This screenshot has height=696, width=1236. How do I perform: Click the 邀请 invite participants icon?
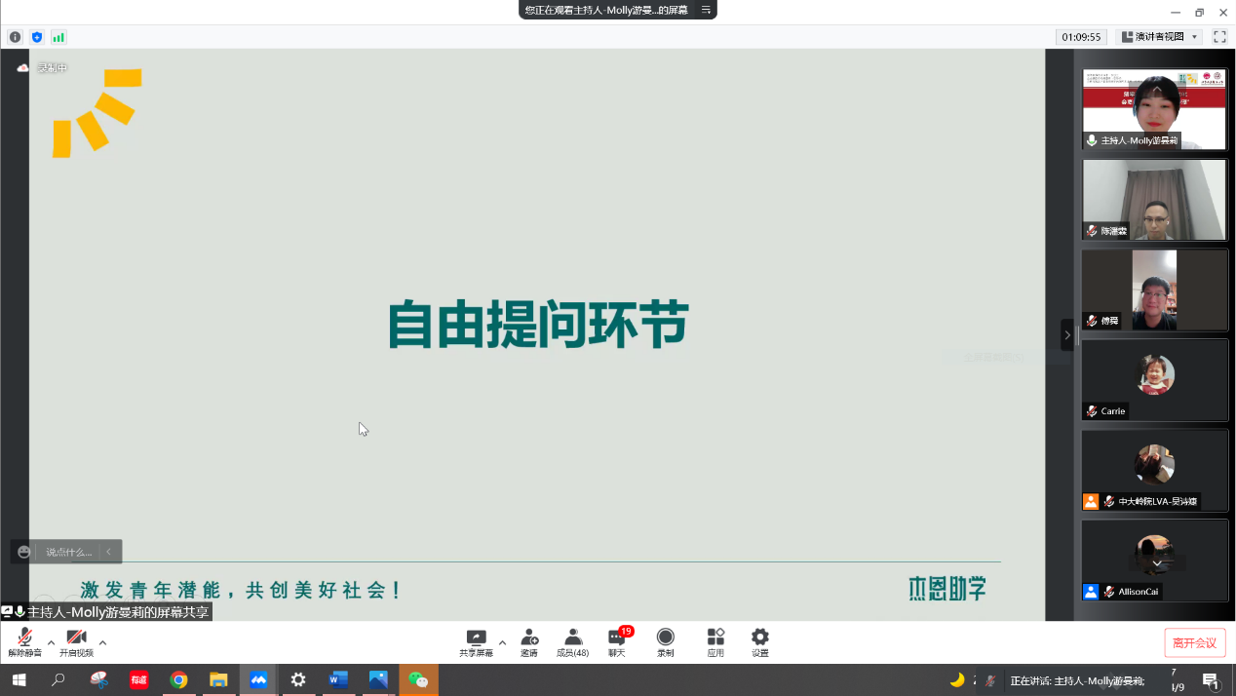[529, 641]
